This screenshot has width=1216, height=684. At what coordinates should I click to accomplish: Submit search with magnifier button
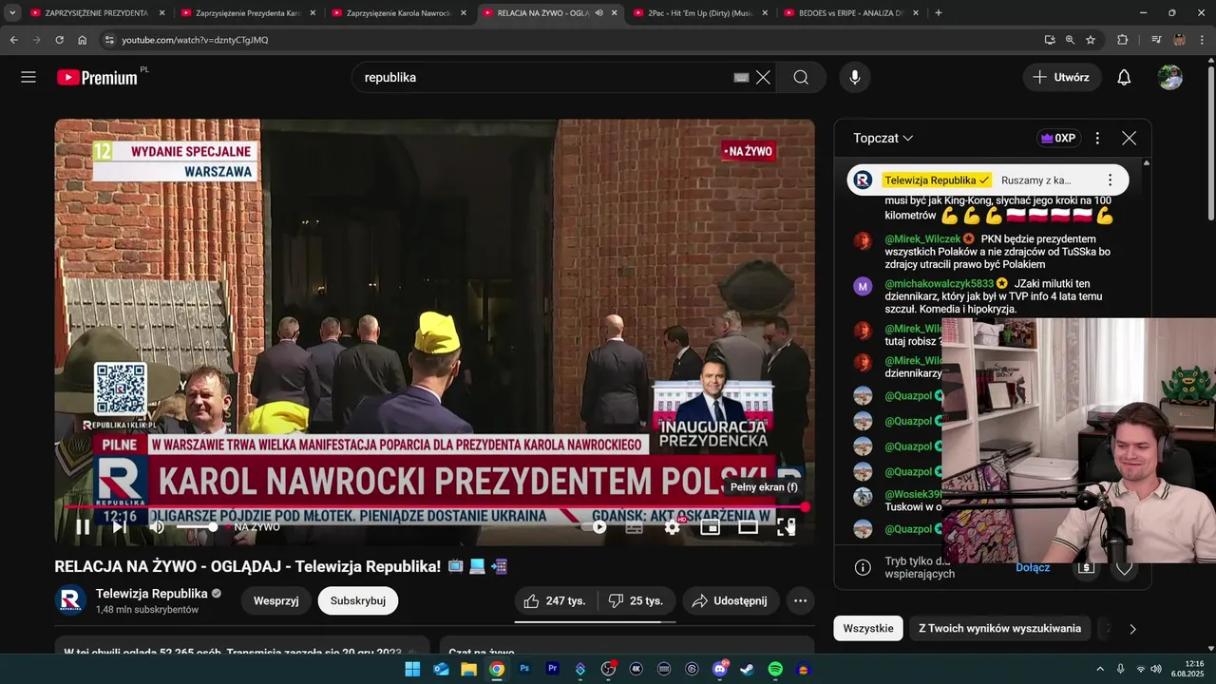(x=801, y=77)
